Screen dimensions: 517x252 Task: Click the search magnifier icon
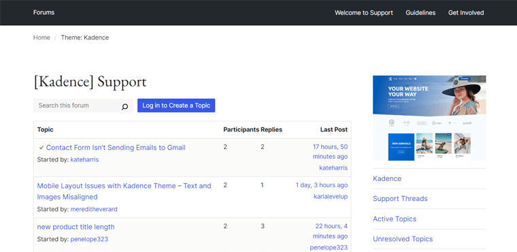pyautogui.click(x=124, y=107)
